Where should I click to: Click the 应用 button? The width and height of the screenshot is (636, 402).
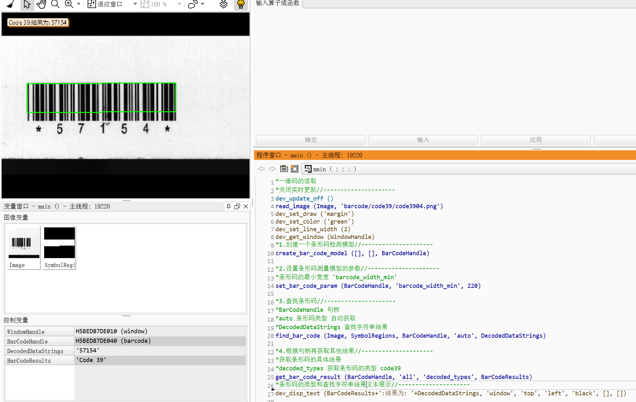pos(536,140)
